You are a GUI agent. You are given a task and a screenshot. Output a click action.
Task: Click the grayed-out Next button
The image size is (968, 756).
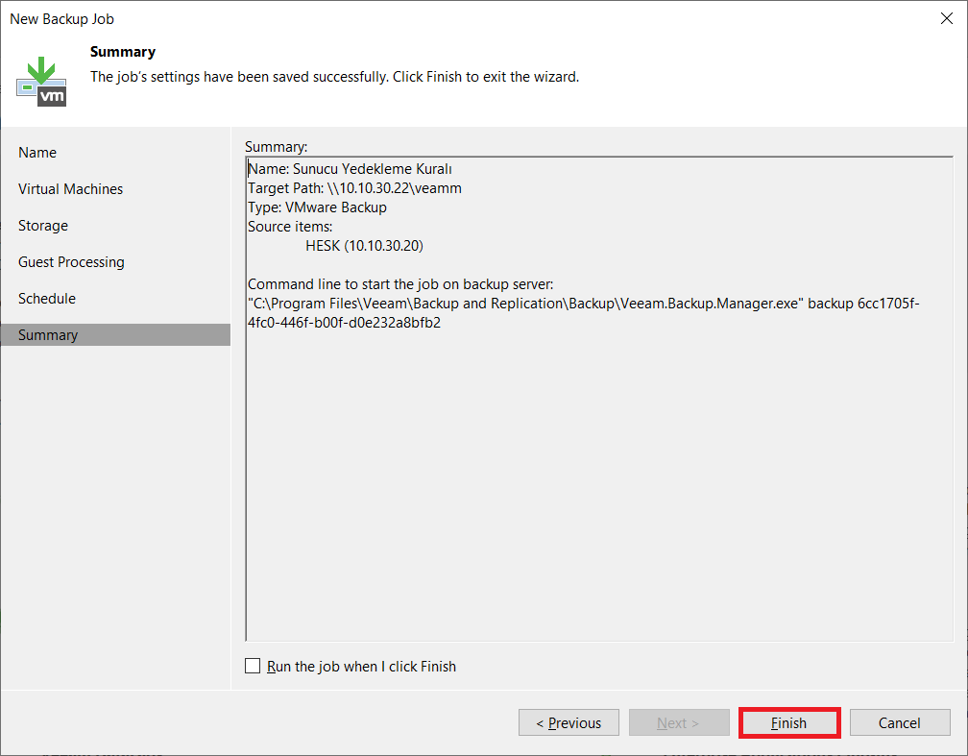[x=678, y=723]
